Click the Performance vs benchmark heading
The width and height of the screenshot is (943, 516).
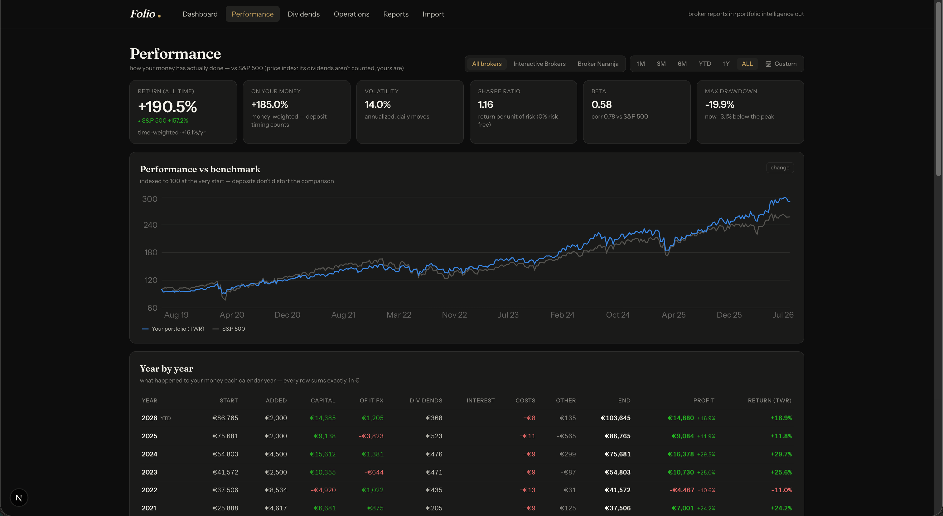(x=200, y=169)
